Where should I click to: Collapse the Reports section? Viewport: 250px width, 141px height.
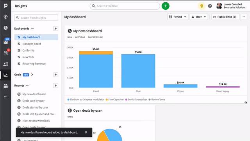point(27,86)
